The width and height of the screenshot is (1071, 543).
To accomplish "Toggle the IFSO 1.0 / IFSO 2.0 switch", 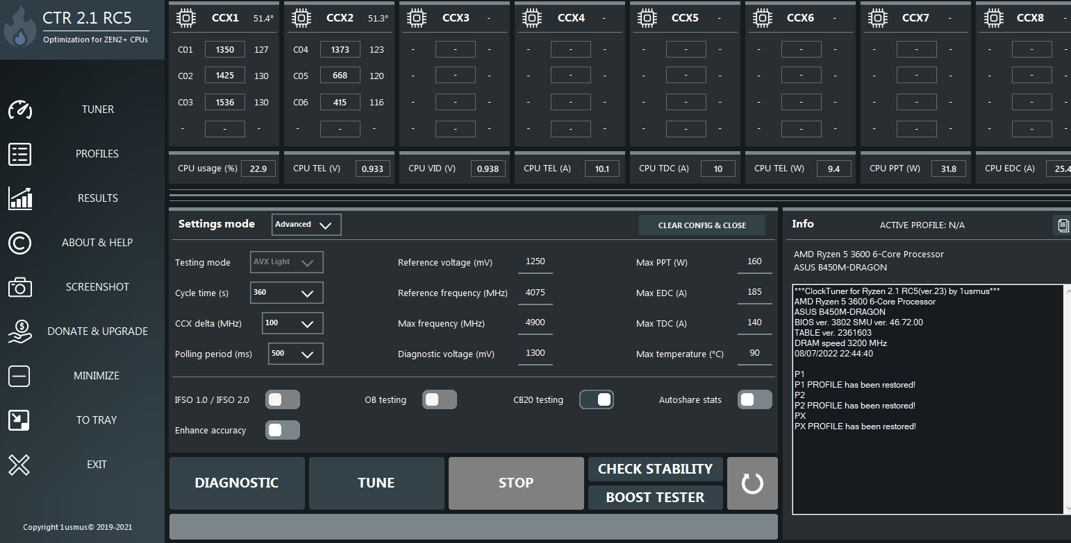I will point(282,399).
